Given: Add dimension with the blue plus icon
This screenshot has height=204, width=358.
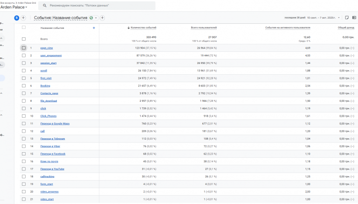Looking at the screenshot, I should coord(94,28).
